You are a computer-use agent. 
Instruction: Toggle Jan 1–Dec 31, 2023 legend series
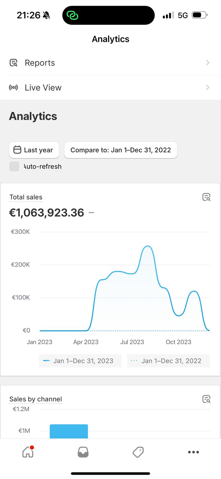click(x=80, y=361)
